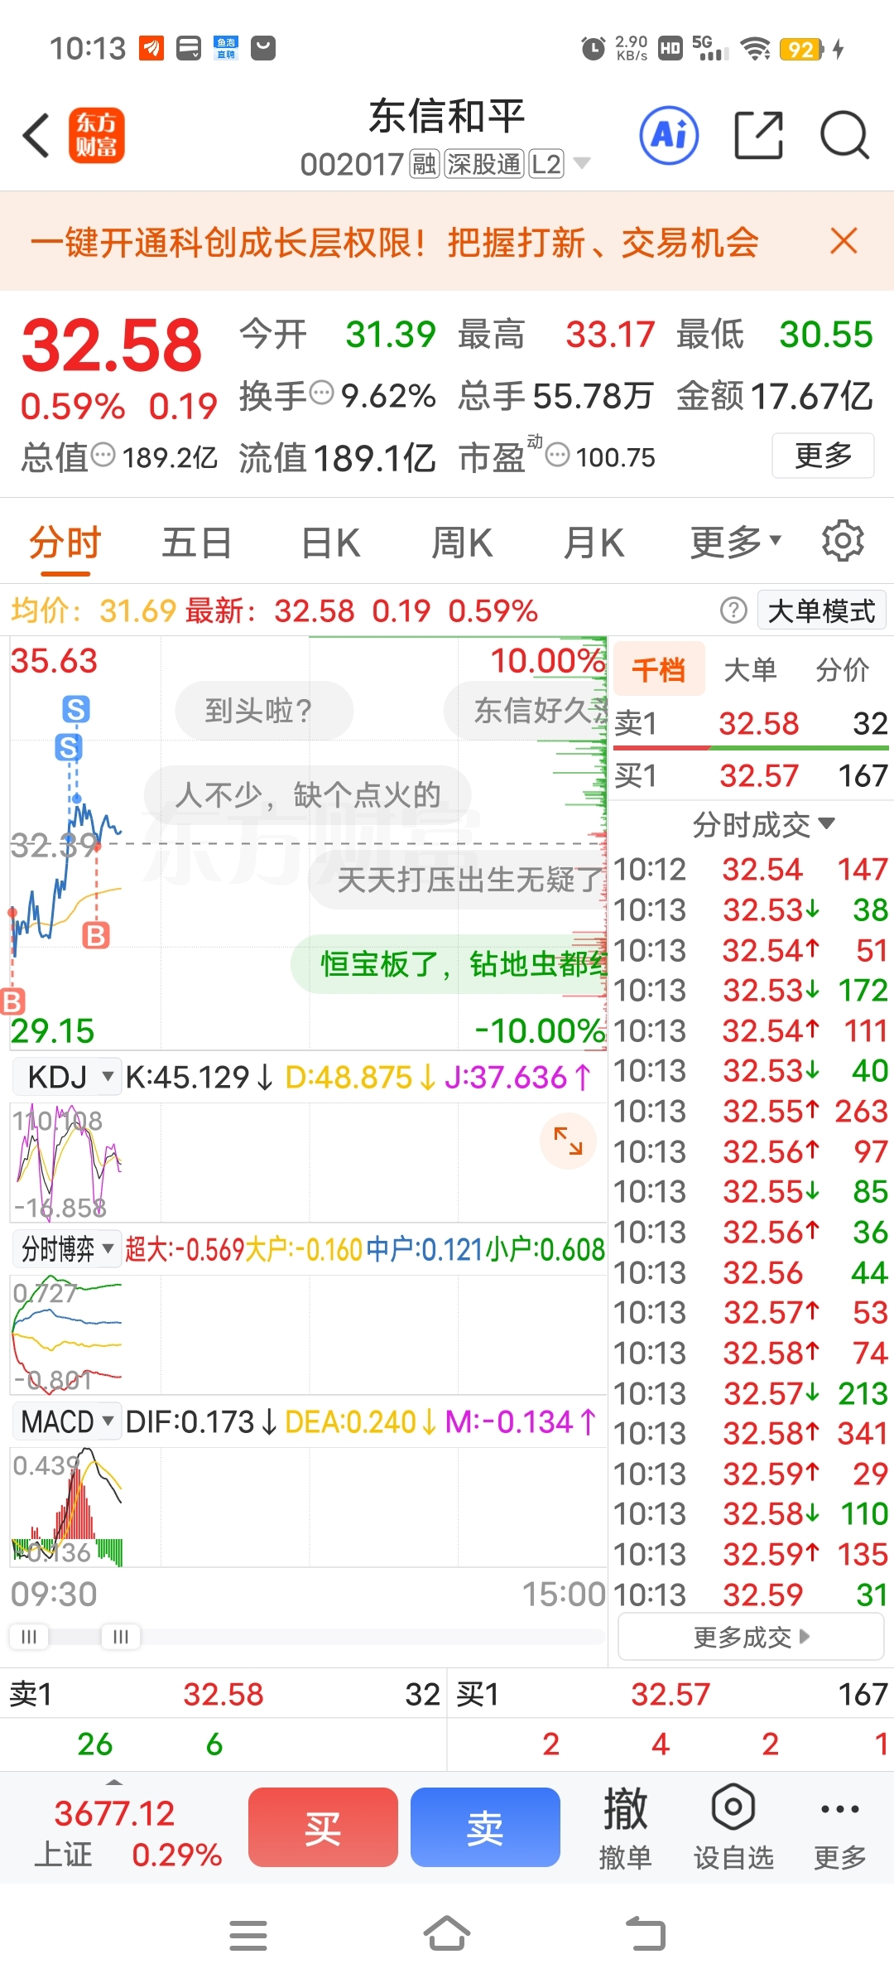Tap the trade row with volume 263

click(752, 1111)
